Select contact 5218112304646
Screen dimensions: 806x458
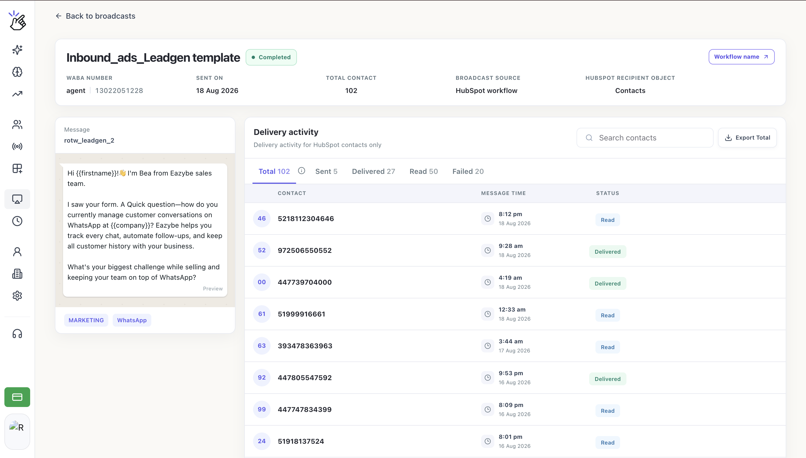click(306, 219)
